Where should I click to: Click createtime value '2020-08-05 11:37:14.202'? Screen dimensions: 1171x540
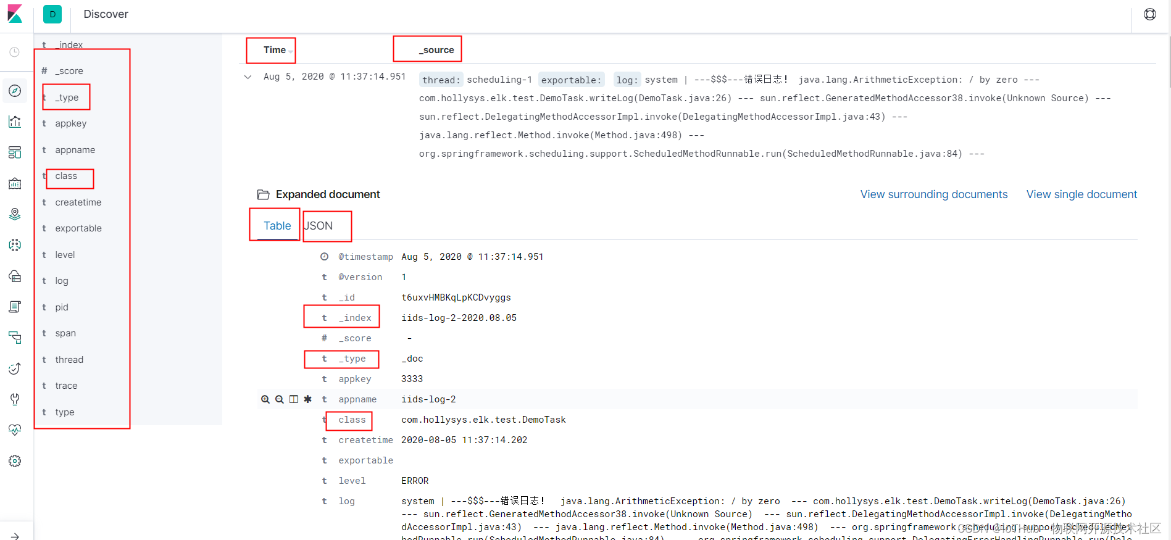464,440
